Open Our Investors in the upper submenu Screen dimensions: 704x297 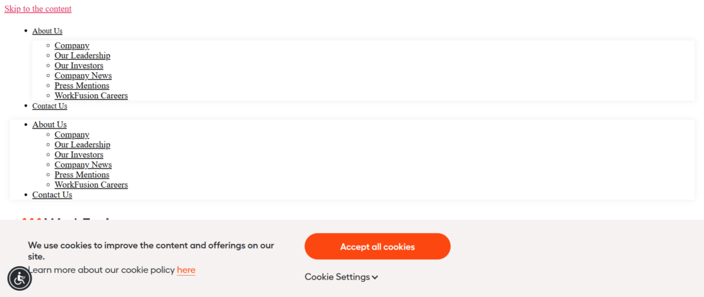point(79,66)
